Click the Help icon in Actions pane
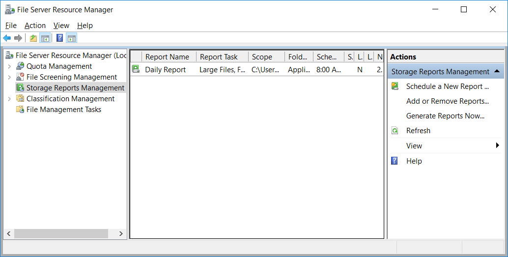Image resolution: width=508 pixels, height=257 pixels. point(395,161)
